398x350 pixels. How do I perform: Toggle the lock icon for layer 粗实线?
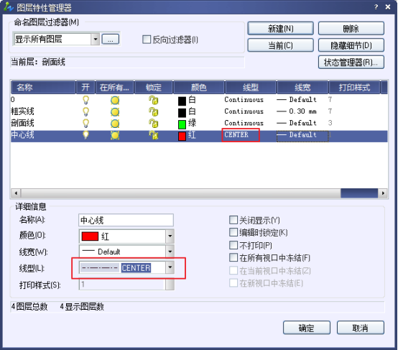[x=153, y=112]
